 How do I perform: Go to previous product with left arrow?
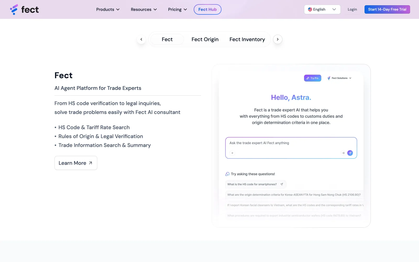click(x=141, y=39)
